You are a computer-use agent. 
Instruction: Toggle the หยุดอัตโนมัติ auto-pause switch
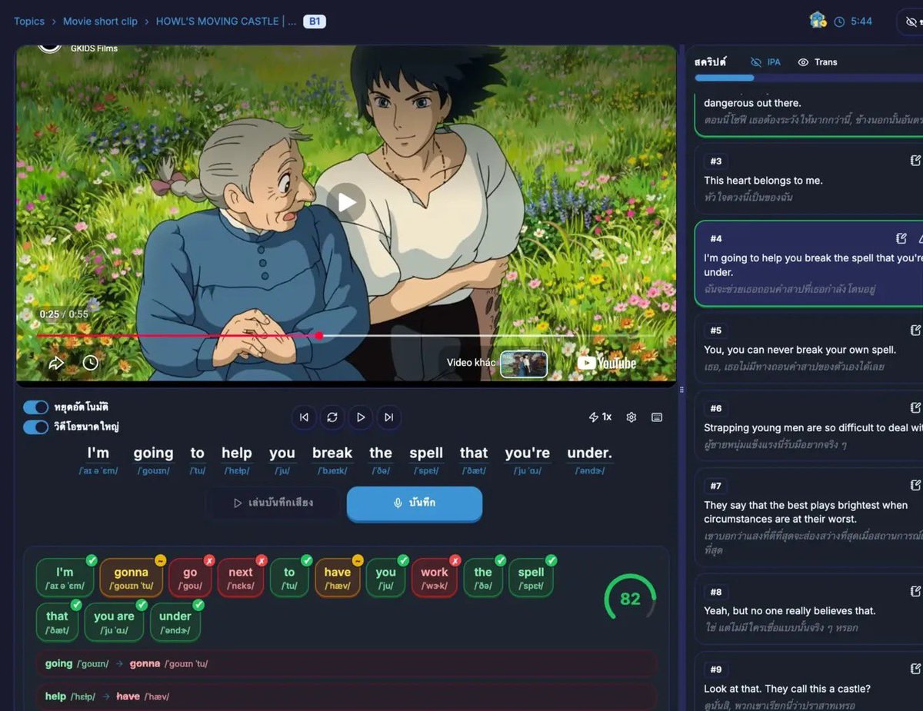[36, 407]
